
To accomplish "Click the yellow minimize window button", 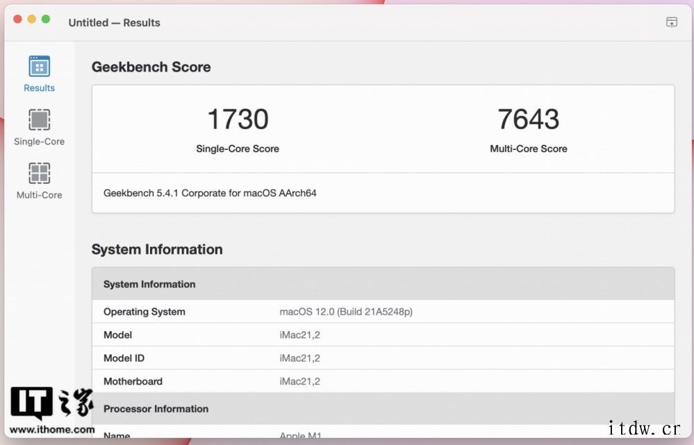I will click(x=32, y=19).
